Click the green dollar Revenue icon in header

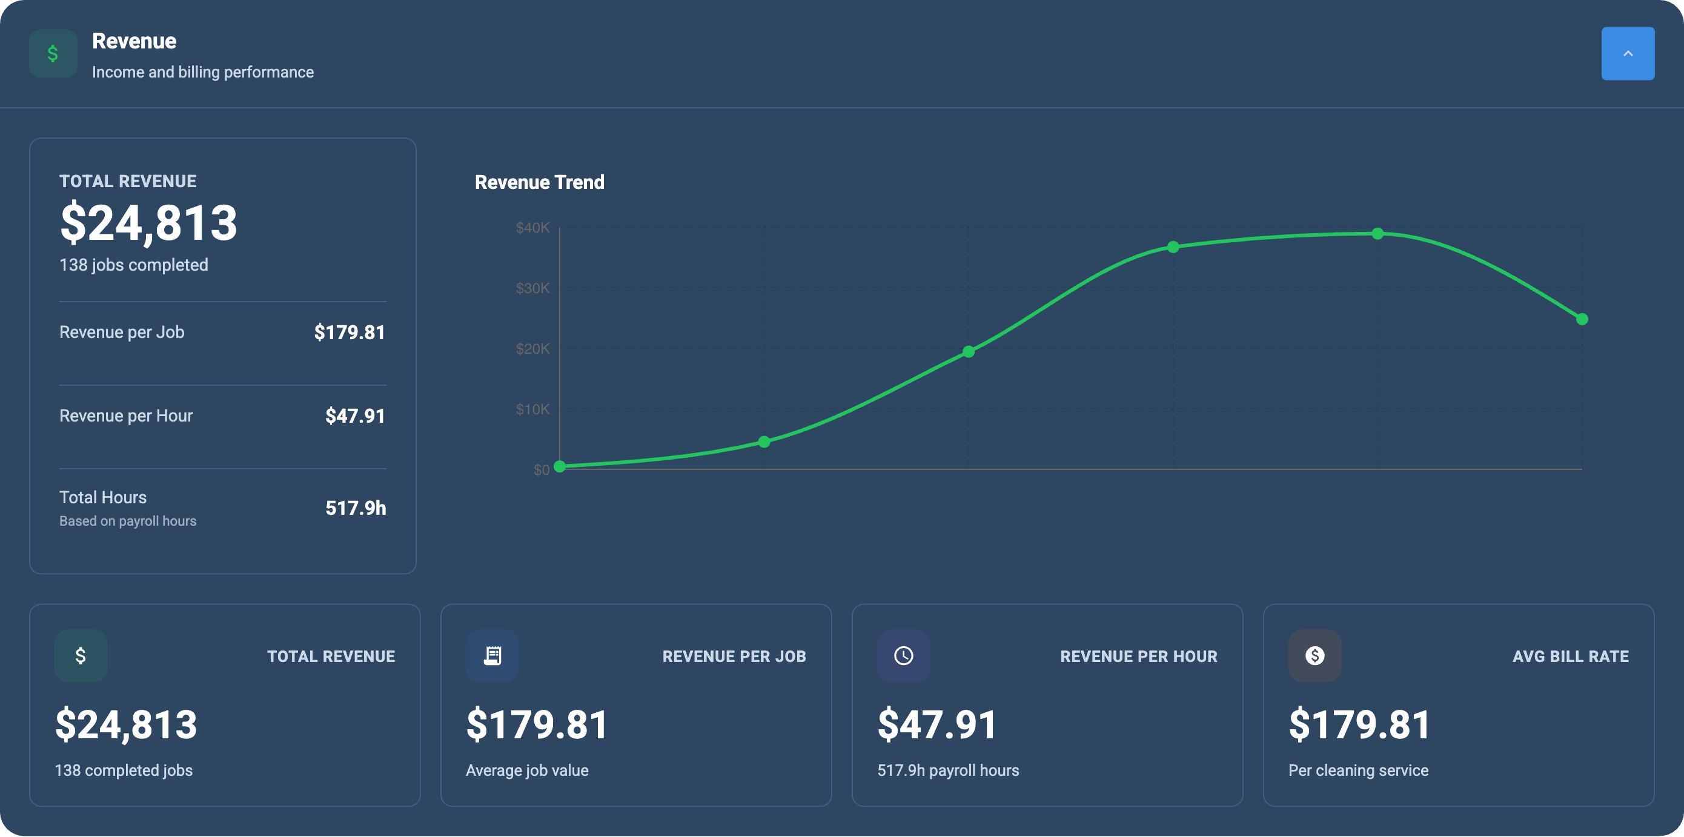click(52, 53)
